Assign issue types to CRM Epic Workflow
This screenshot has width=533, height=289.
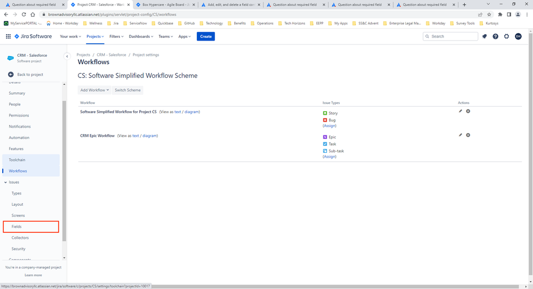(x=329, y=157)
